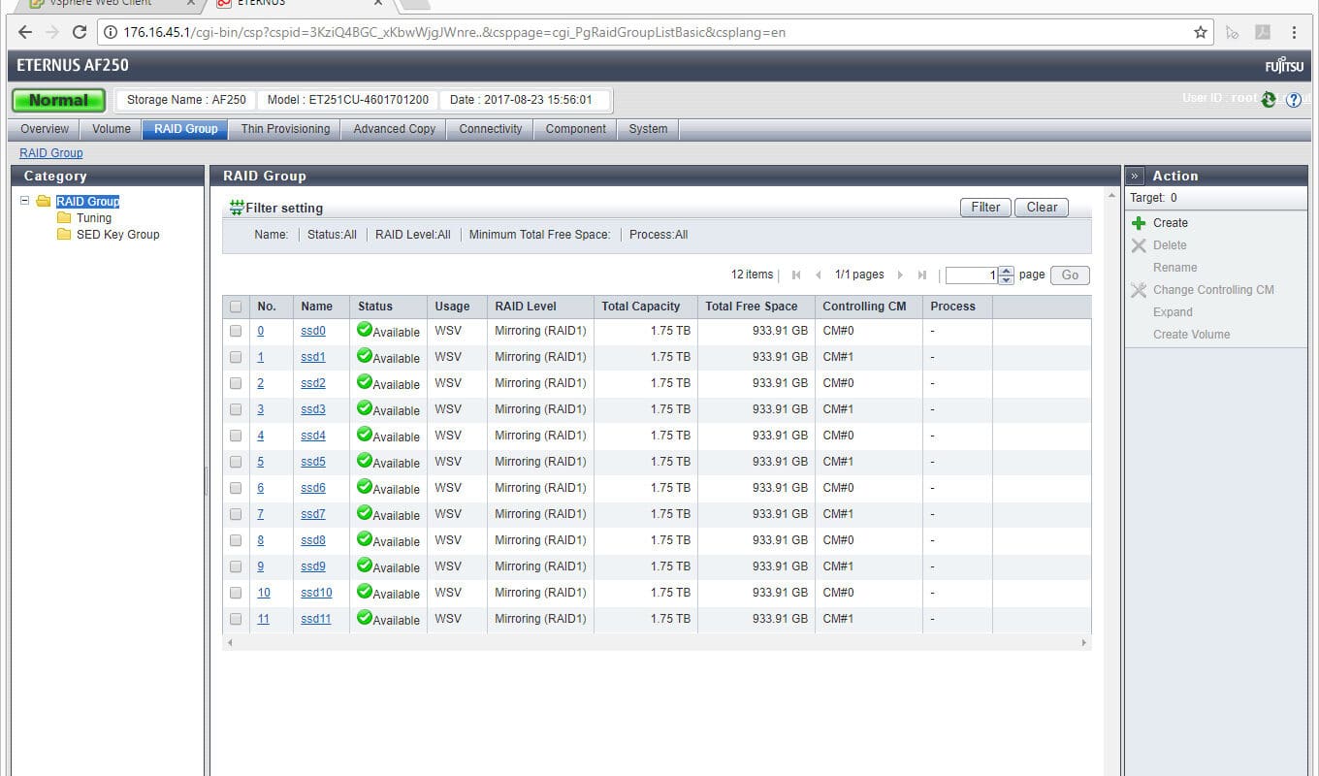This screenshot has height=776, width=1319.
Task: Click the table's left scroll arrow
Action: 230,642
